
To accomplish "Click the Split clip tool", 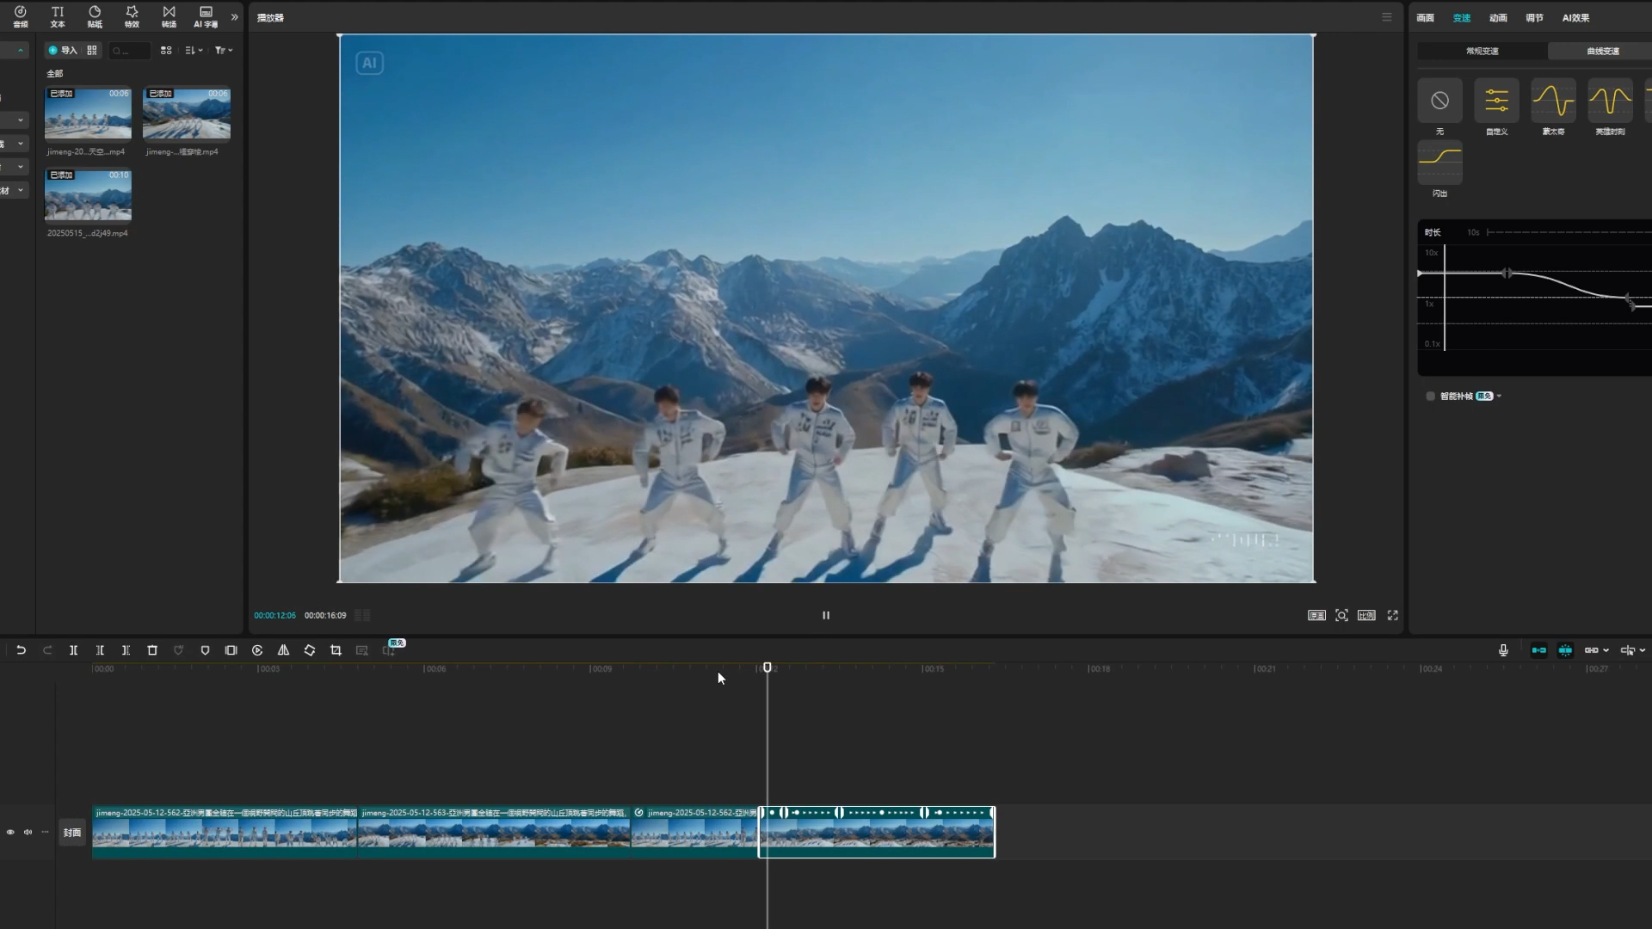I will pyautogui.click(x=73, y=650).
